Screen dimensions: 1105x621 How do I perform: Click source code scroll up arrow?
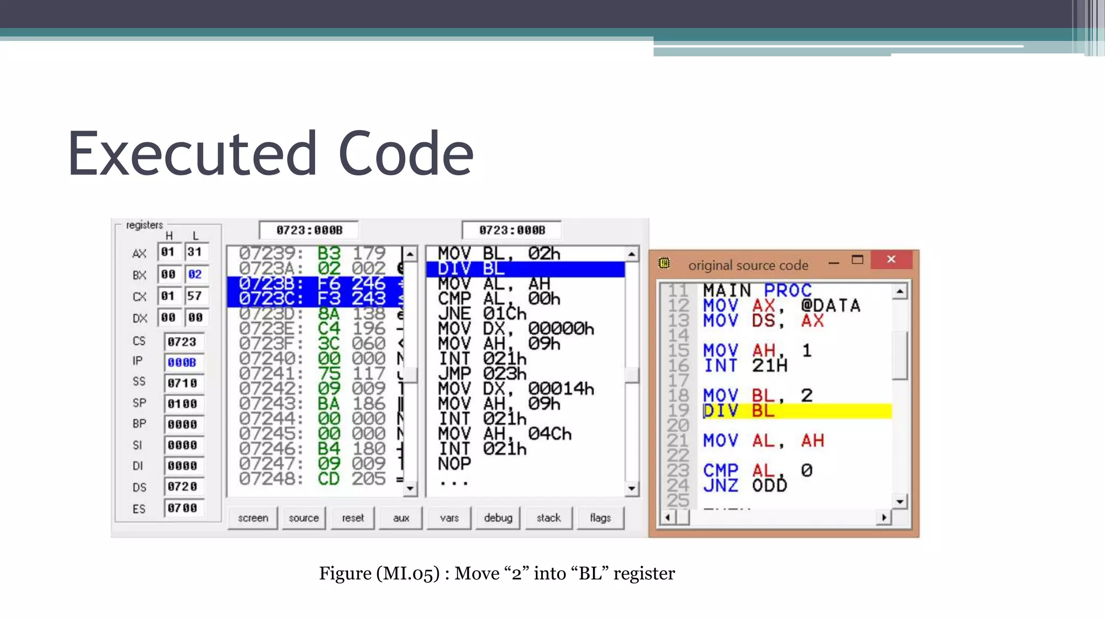899,292
